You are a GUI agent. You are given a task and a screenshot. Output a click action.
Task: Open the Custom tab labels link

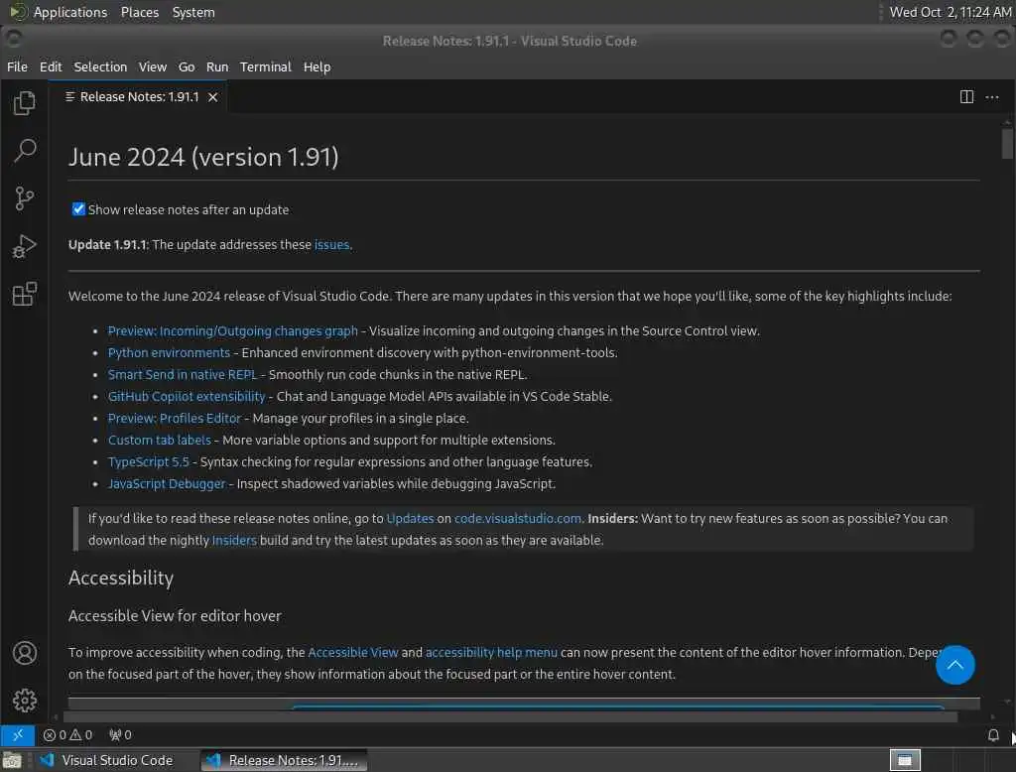pos(160,441)
